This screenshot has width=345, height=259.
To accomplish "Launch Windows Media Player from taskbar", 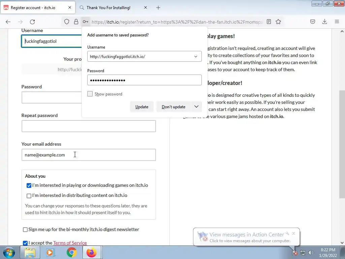I will click(51, 252).
